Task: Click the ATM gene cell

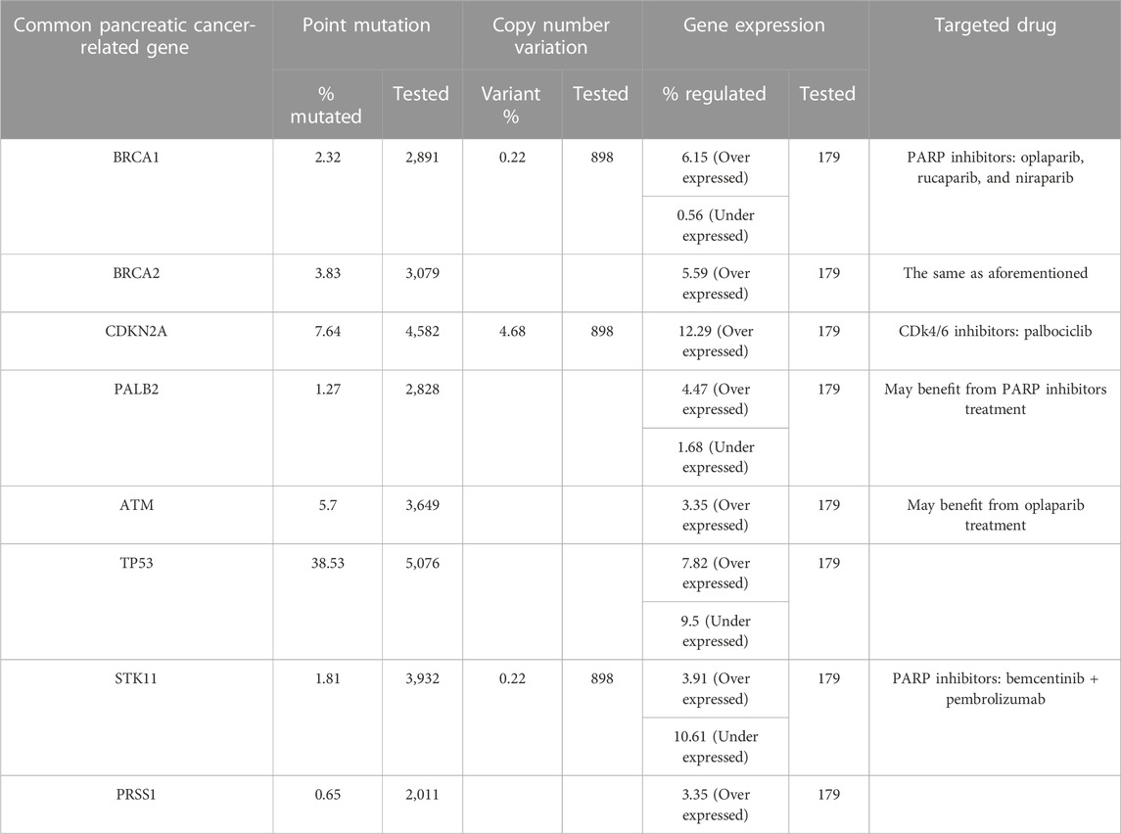Action: pos(136,506)
